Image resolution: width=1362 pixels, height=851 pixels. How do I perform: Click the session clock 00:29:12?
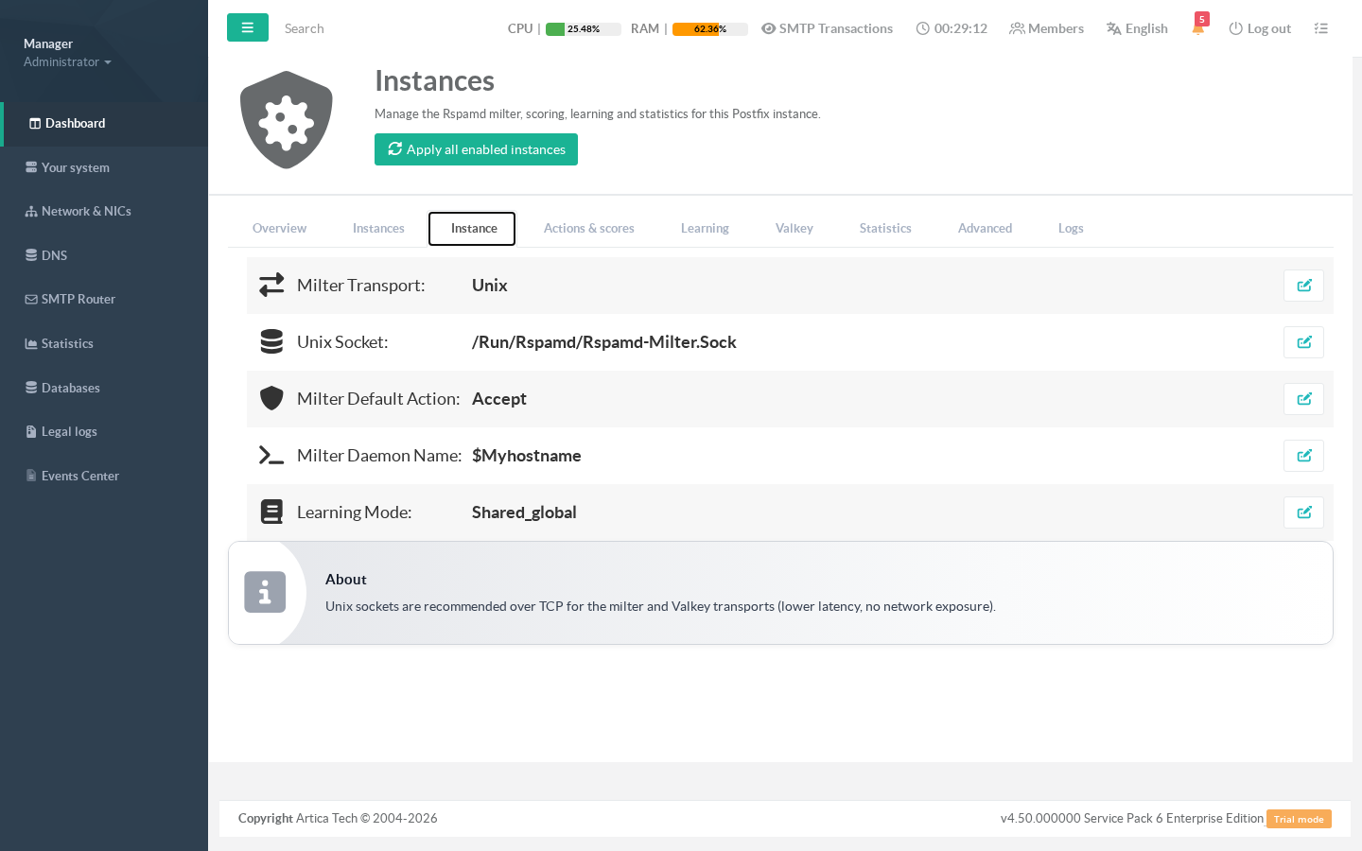[952, 28]
